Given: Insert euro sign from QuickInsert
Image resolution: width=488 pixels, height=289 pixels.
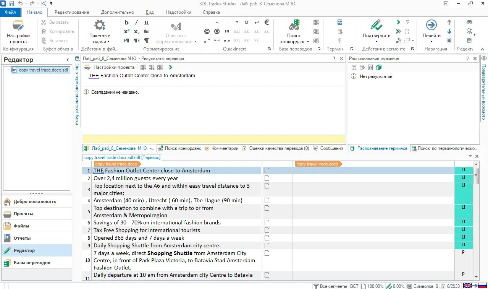Looking at the screenshot, I should point(267,22).
